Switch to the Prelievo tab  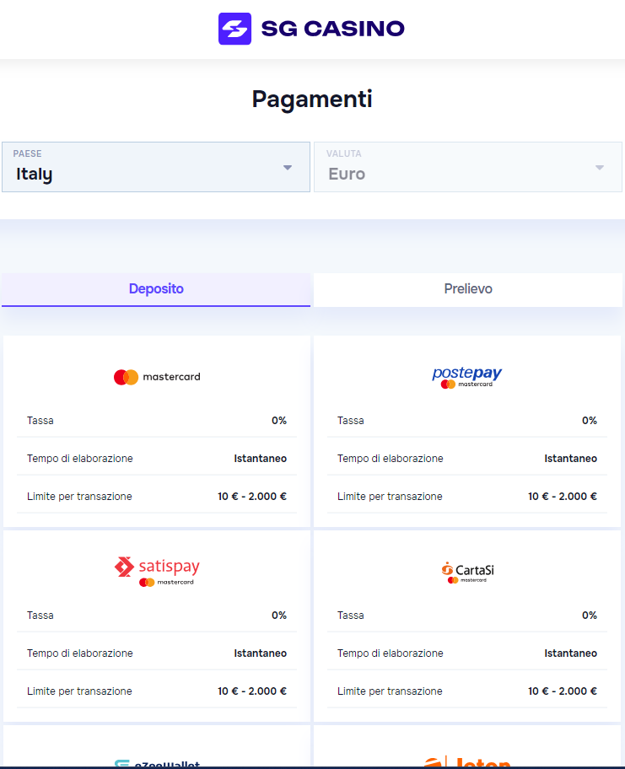click(468, 289)
